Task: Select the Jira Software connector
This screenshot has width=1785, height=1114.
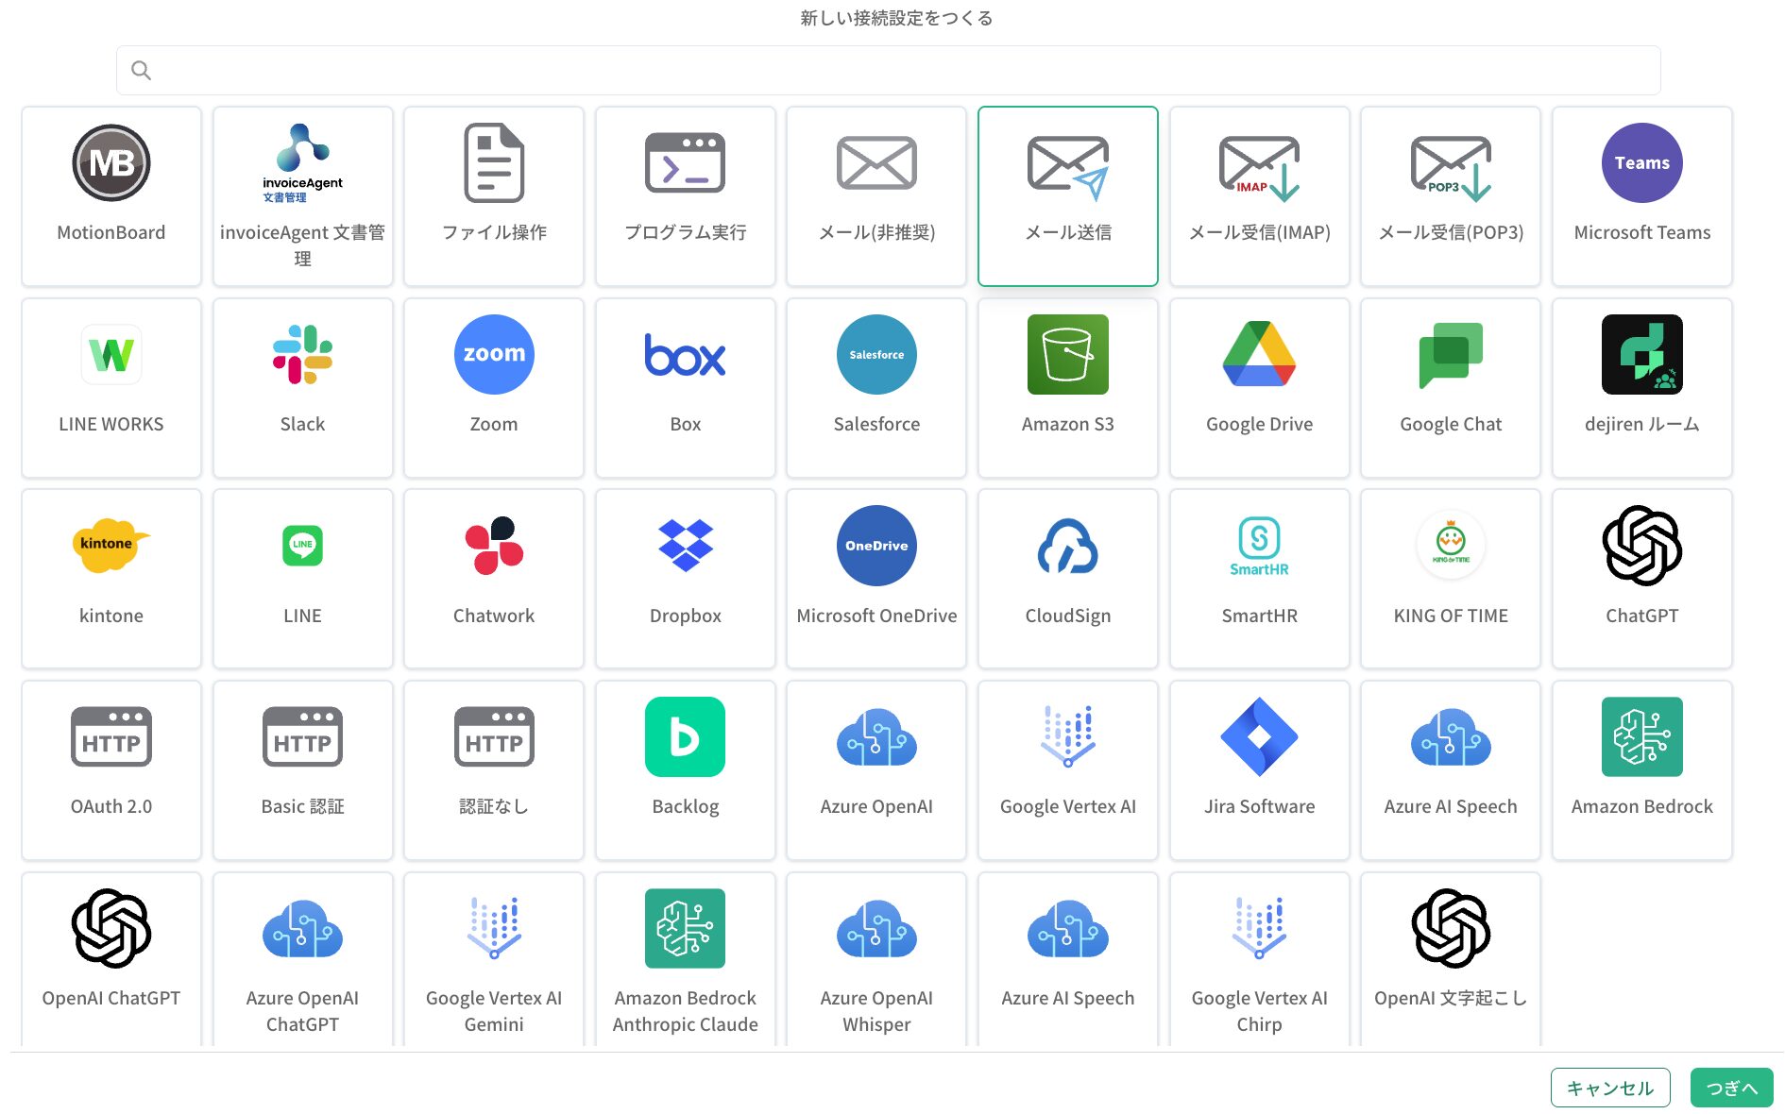Action: point(1259,769)
